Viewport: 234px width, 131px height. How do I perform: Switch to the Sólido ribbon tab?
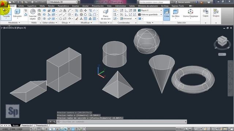(x=21, y=6)
